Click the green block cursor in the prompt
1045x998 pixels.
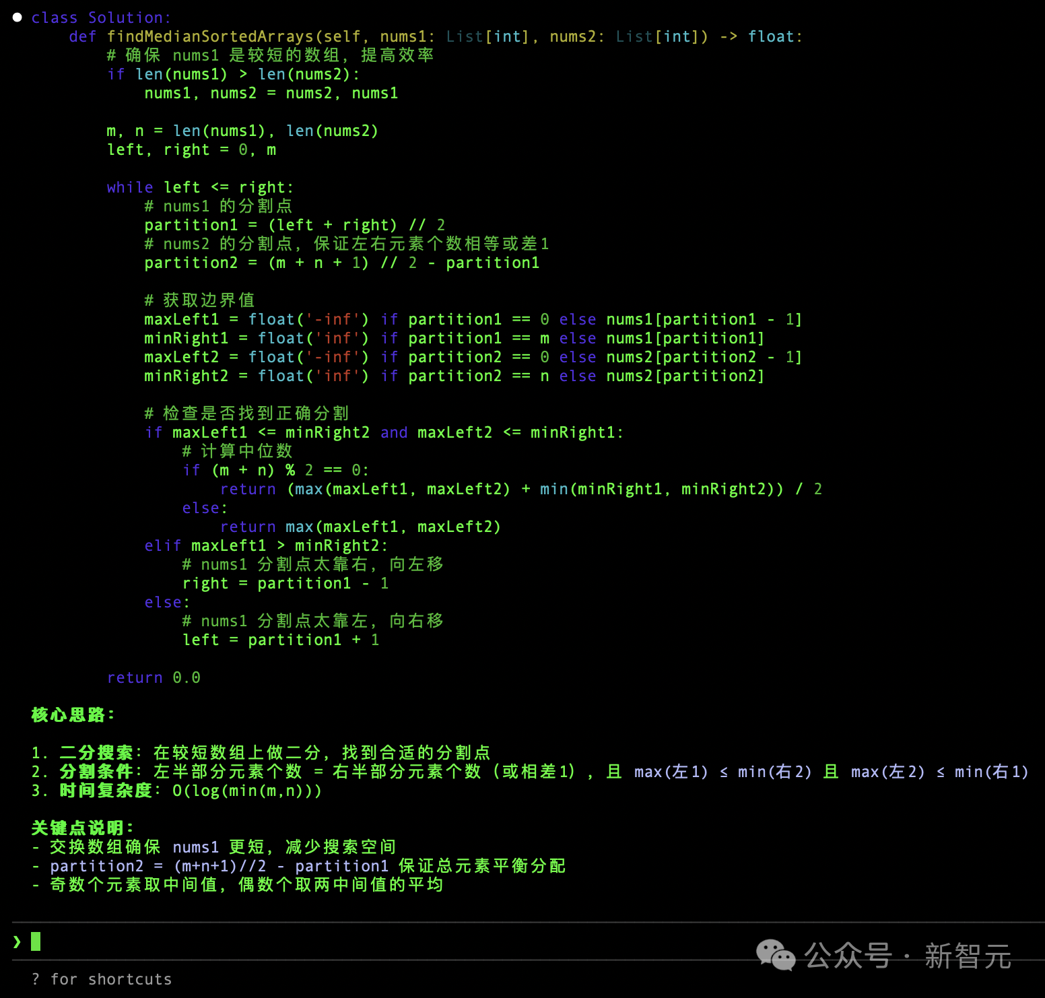[36, 941]
